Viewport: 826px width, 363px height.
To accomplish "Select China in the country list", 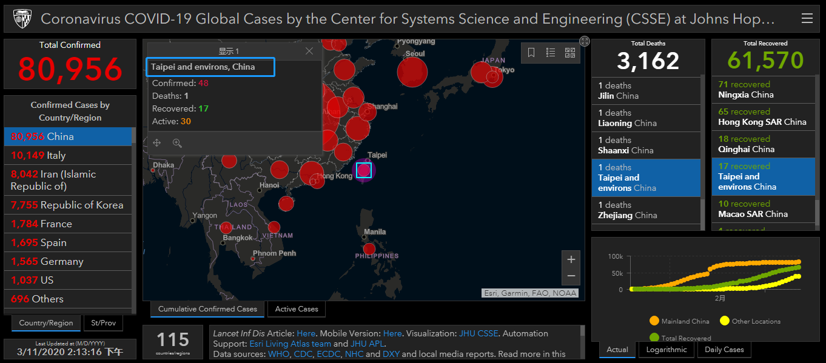I will (67, 136).
